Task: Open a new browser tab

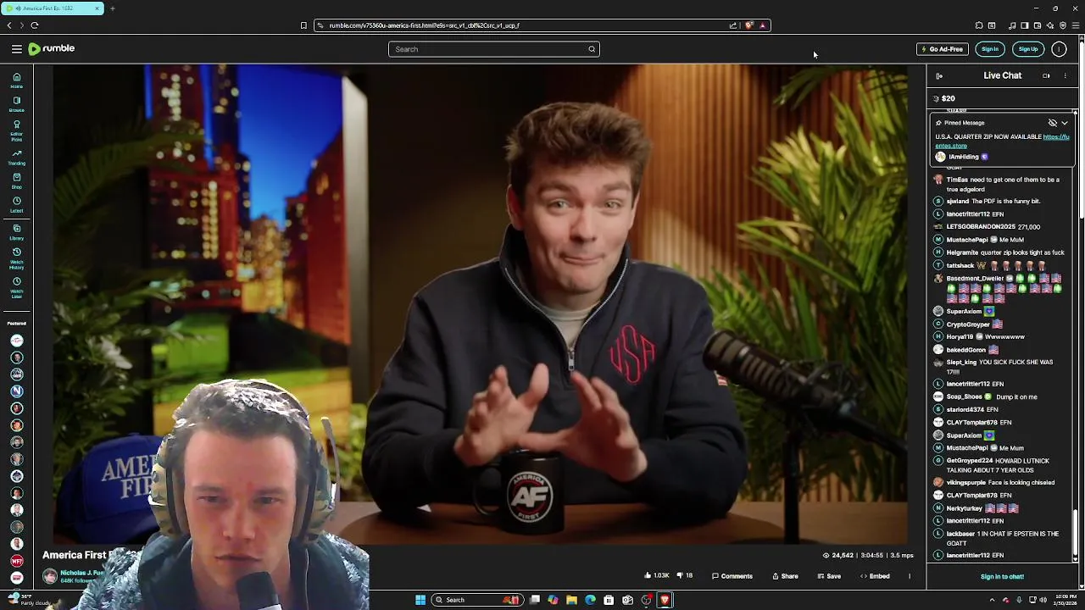Action: click(112, 8)
